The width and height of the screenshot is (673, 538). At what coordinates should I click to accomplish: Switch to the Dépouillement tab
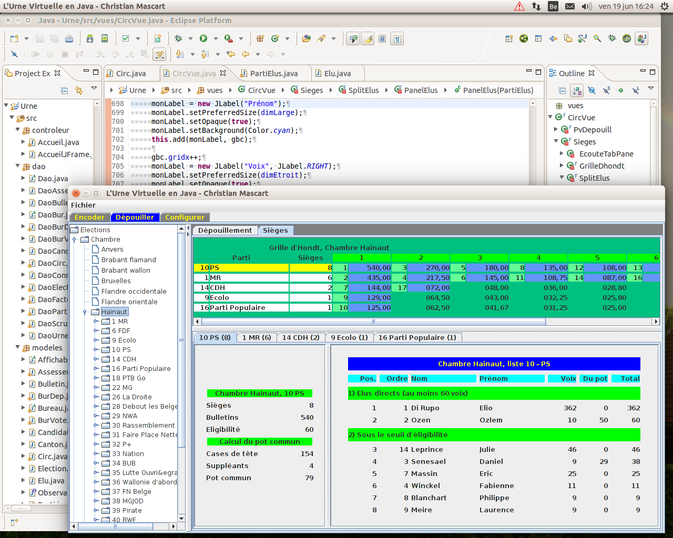(x=225, y=230)
